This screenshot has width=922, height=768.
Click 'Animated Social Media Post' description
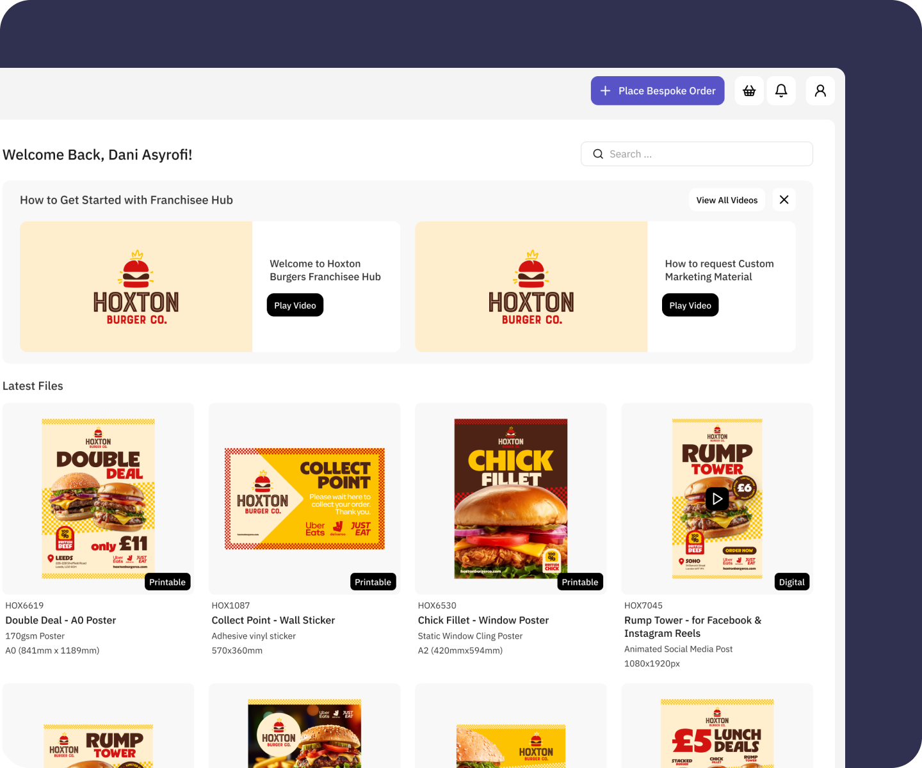point(679,649)
